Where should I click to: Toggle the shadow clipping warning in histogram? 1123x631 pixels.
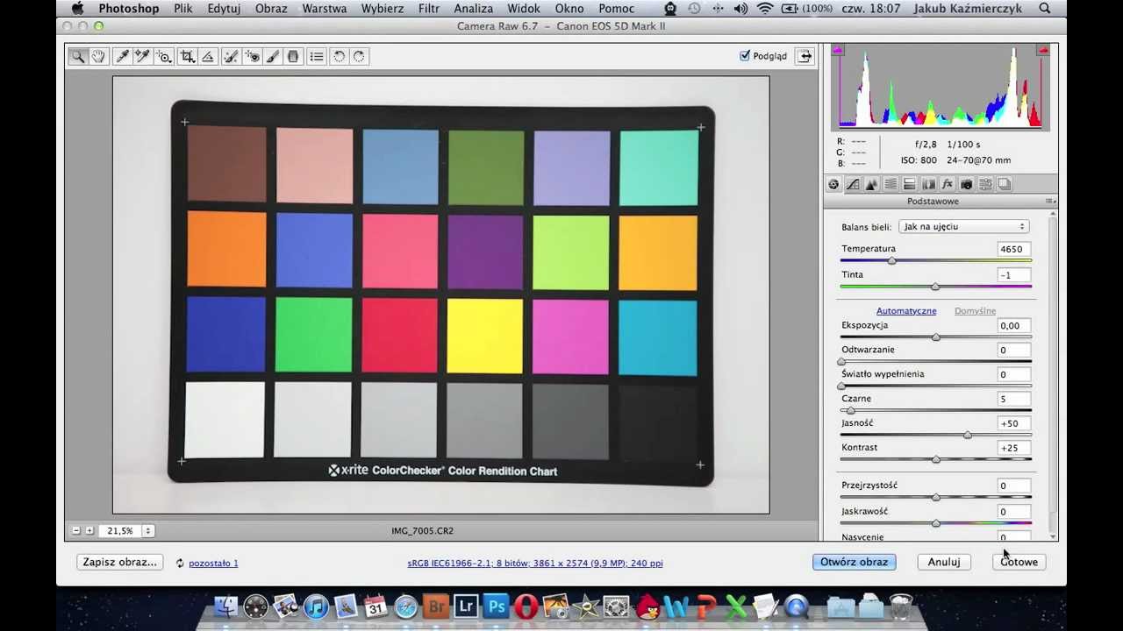[x=837, y=51]
